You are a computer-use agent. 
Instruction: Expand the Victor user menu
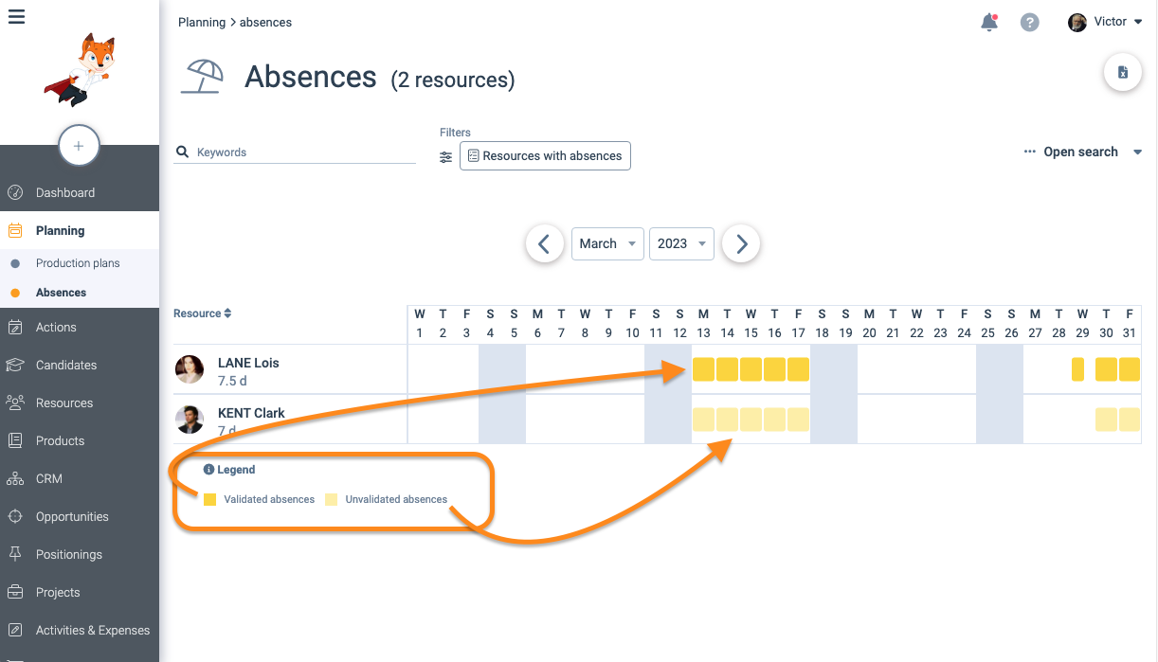(1105, 22)
